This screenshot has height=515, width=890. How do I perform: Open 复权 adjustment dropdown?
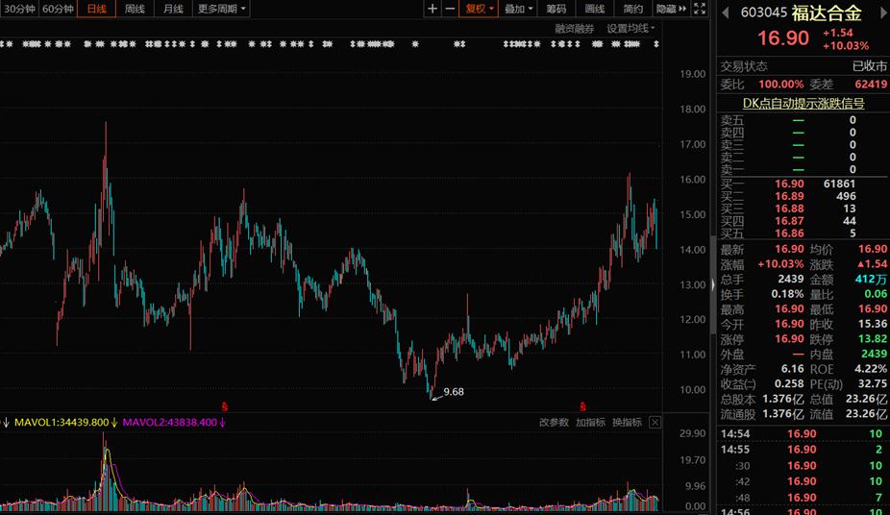click(x=479, y=9)
